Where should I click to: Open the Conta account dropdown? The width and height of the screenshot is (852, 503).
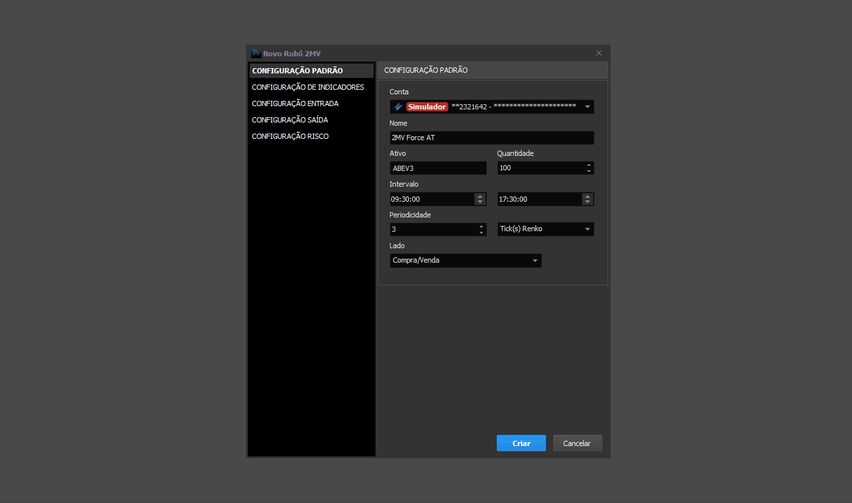point(587,107)
